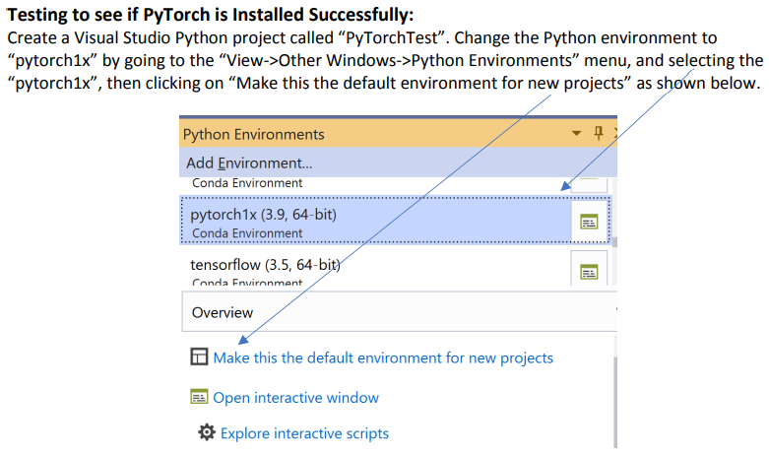This screenshot has width=769, height=454.
Task: Open interactive window icon for tensorflow row
Action: click(589, 272)
